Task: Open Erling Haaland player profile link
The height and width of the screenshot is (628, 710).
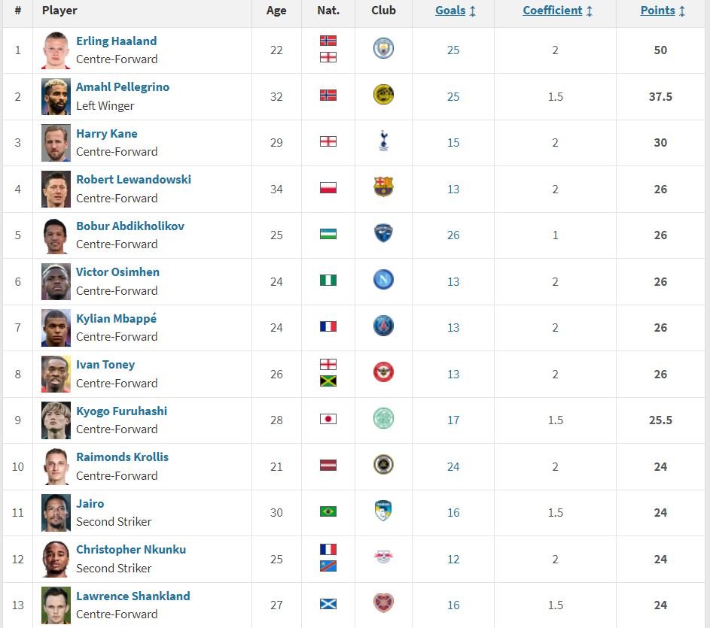Action: pos(116,41)
